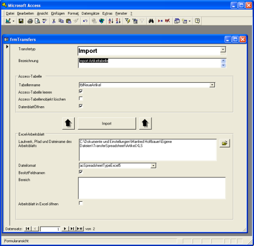Screen dimensions: 254x246
Task: Open the Einfügen menu
Action: [x=58, y=13]
